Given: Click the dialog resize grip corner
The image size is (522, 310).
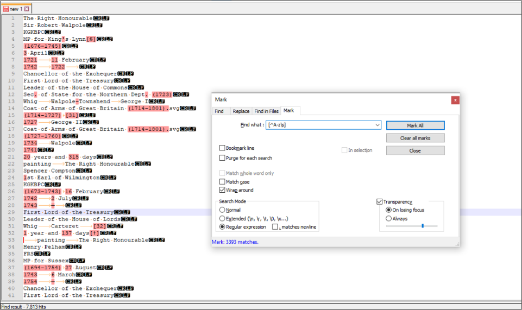Looking at the screenshot, I should [x=457, y=244].
